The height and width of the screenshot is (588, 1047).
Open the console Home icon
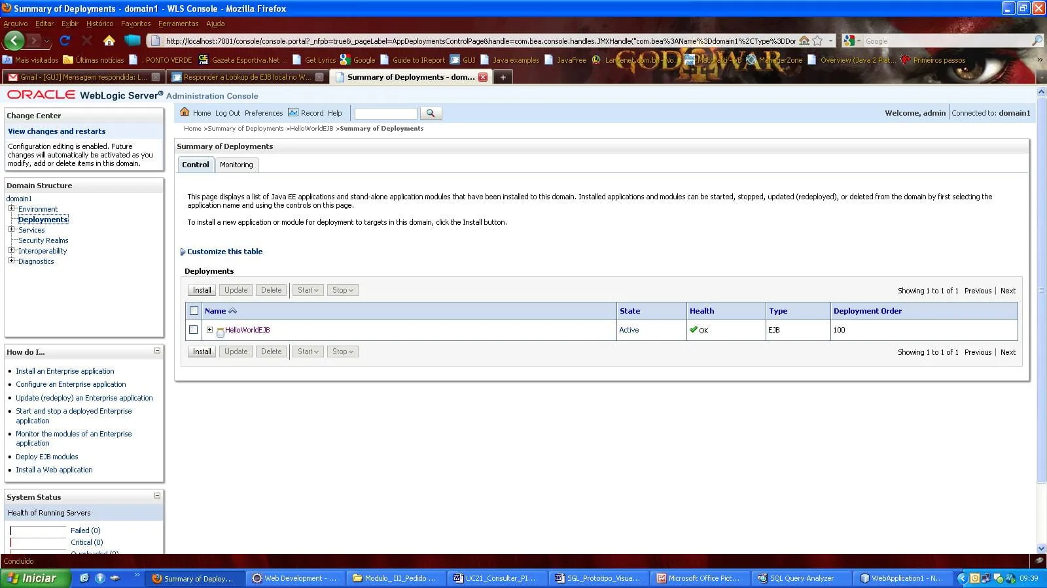185,112
